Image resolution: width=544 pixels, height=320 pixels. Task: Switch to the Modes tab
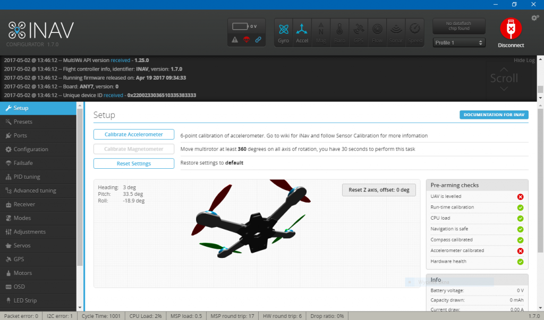tap(21, 218)
